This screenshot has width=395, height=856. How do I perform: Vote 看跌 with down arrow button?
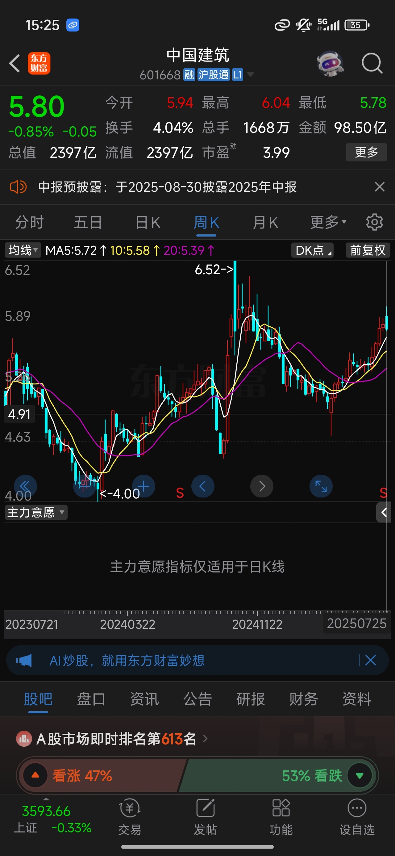coord(360,776)
